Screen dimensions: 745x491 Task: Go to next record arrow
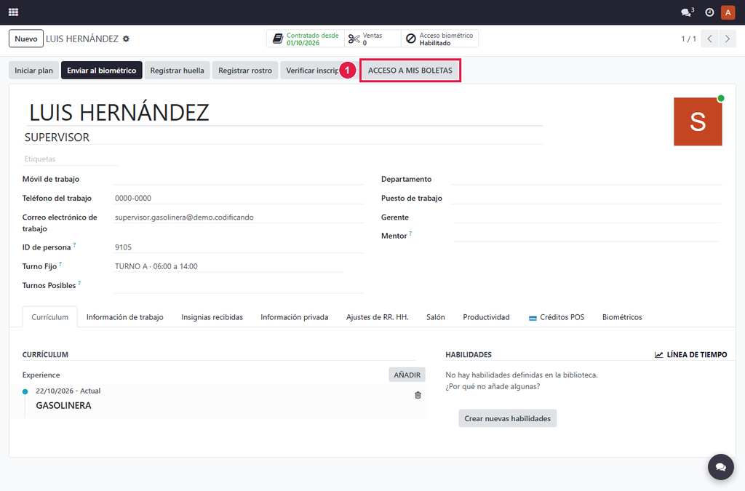pos(728,39)
